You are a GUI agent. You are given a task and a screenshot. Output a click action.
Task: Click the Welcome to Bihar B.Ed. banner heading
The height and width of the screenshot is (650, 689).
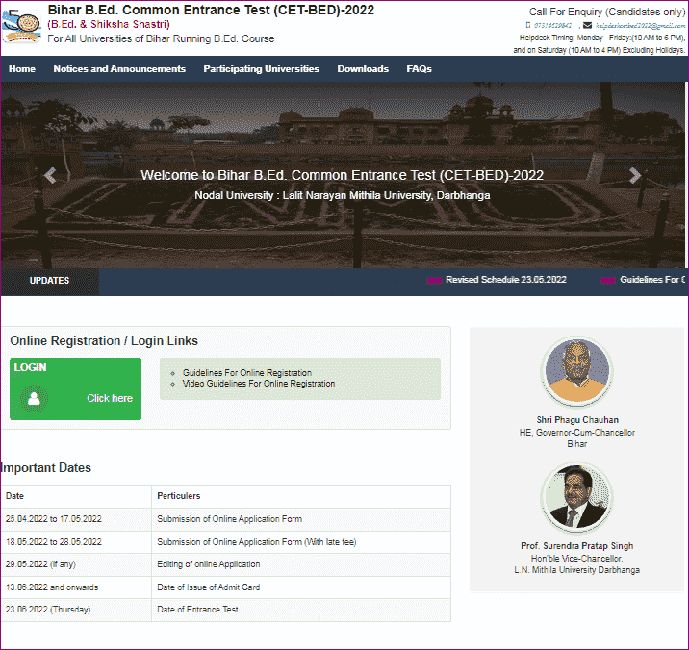click(x=343, y=175)
